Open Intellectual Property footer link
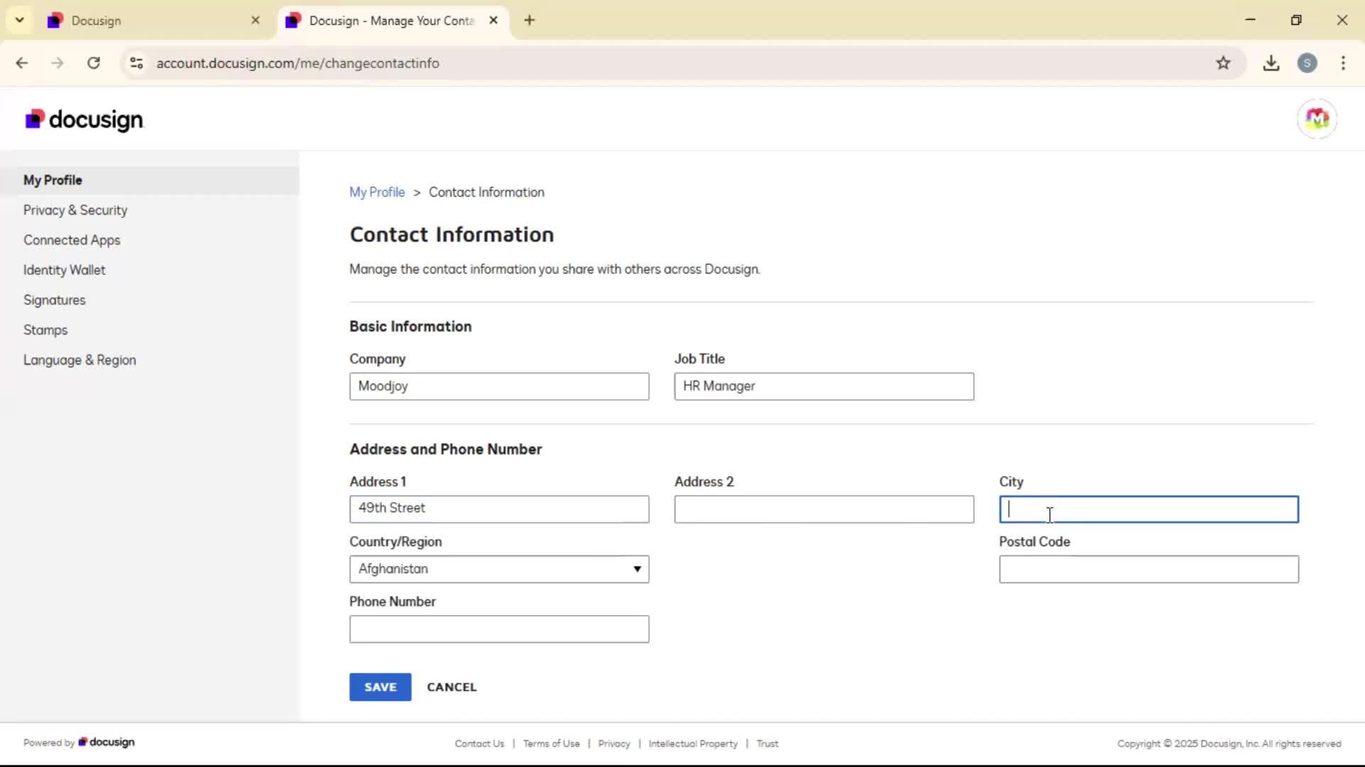Screen dimensions: 1365x767 [693, 744]
